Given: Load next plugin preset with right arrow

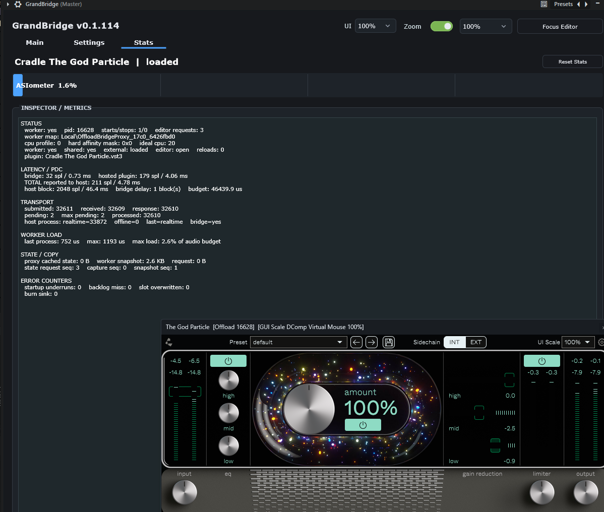Looking at the screenshot, I should (x=372, y=342).
